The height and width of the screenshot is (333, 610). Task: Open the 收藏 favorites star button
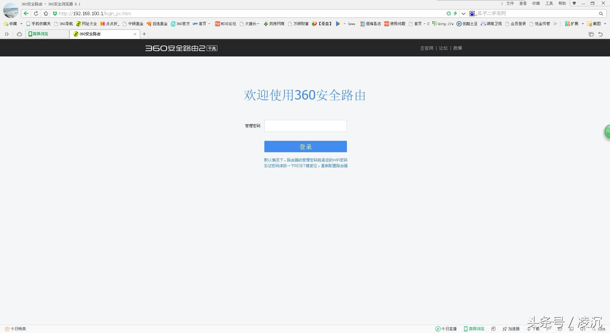click(10, 23)
